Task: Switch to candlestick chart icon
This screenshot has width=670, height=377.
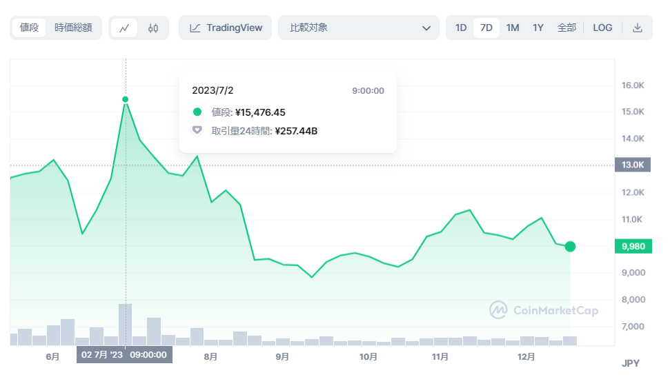Action: [x=153, y=28]
